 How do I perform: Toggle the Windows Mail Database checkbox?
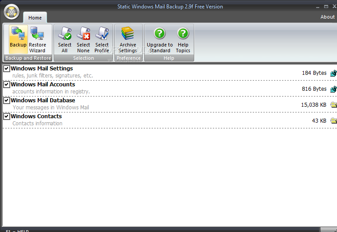7,101
